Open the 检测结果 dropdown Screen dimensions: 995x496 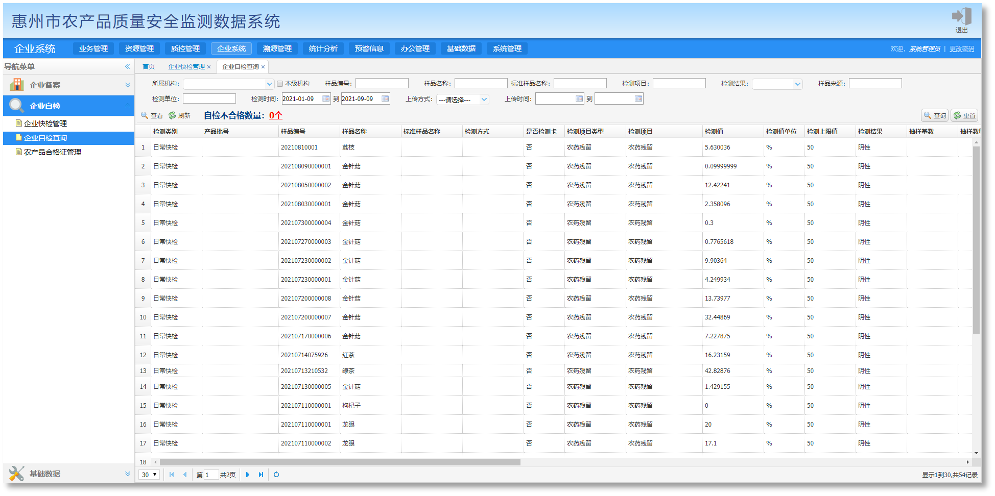pyautogui.click(x=797, y=84)
